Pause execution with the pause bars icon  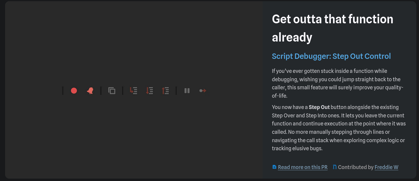[187, 90]
